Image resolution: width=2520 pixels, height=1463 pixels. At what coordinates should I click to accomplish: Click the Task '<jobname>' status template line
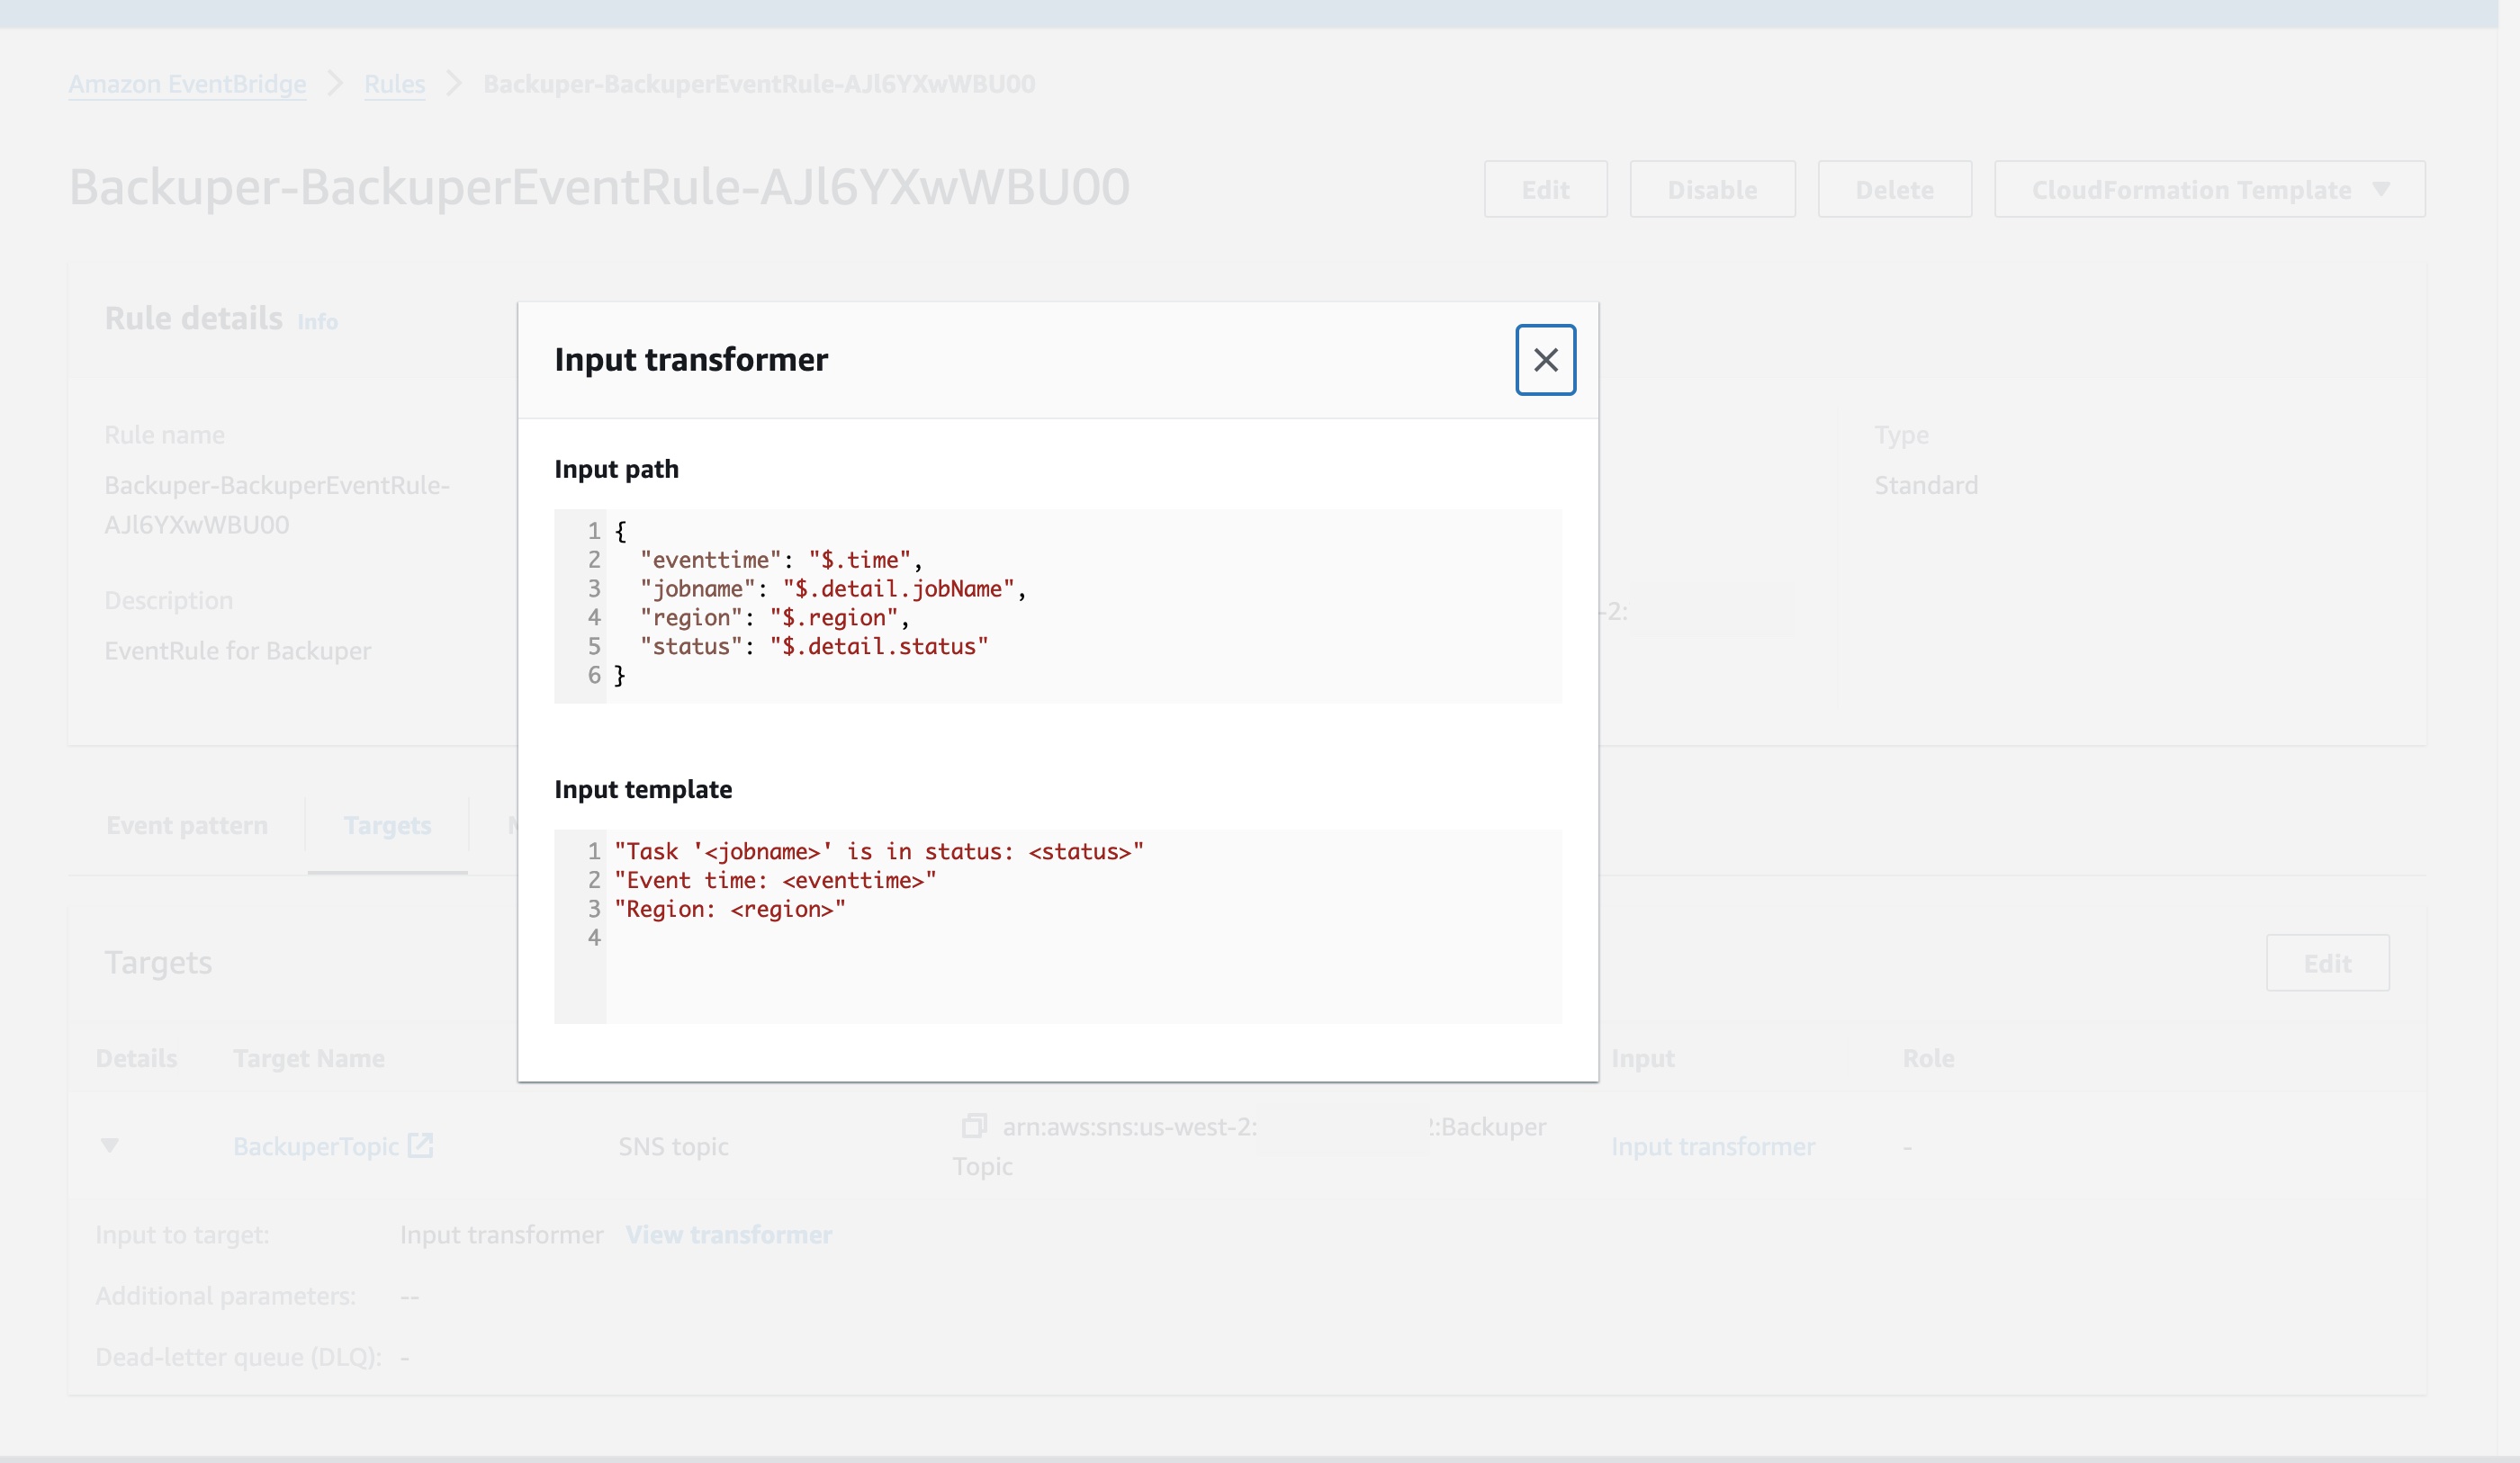click(x=879, y=852)
